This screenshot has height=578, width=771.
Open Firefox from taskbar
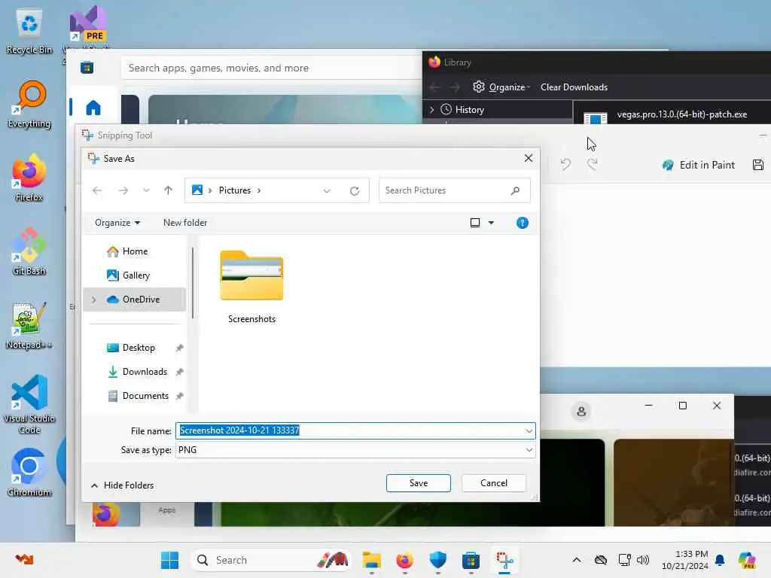pyautogui.click(x=404, y=560)
